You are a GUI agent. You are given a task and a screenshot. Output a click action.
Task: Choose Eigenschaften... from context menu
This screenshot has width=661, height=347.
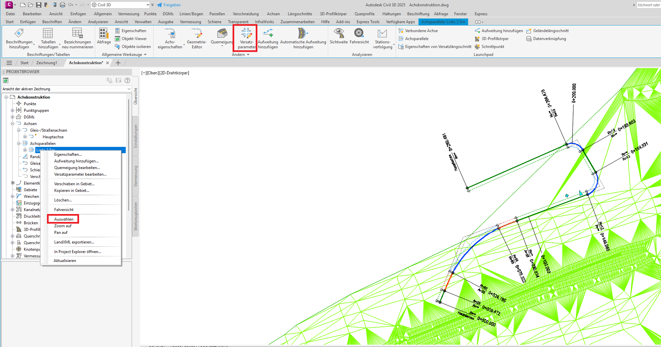[68, 154]
